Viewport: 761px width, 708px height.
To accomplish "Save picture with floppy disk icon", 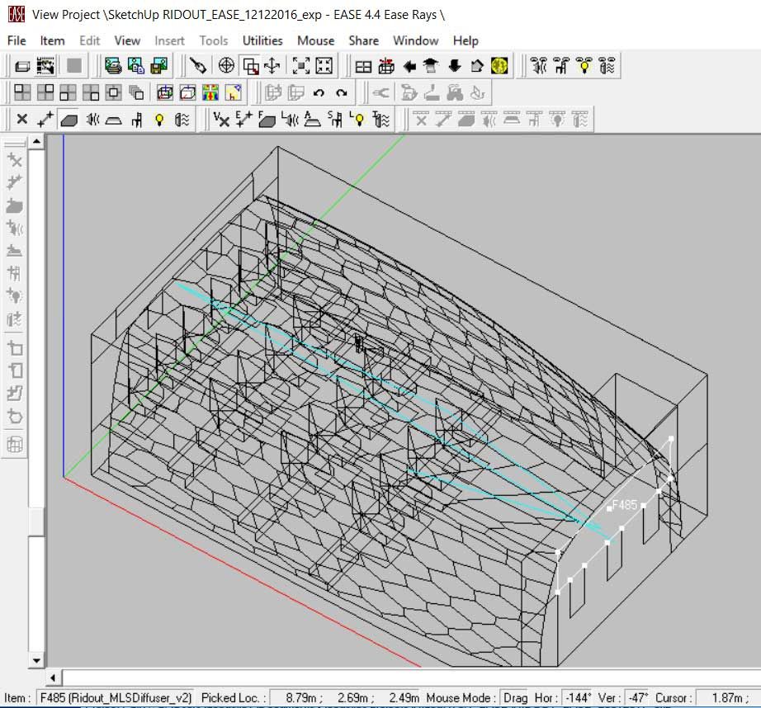I will (158, 65).
